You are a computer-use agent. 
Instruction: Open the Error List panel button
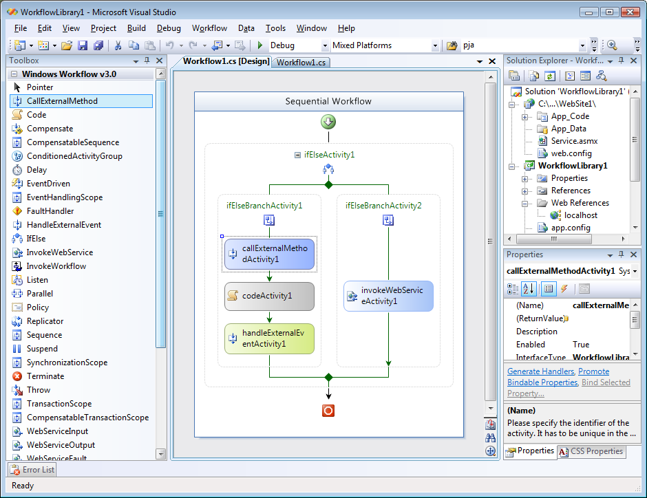(32, 470)
